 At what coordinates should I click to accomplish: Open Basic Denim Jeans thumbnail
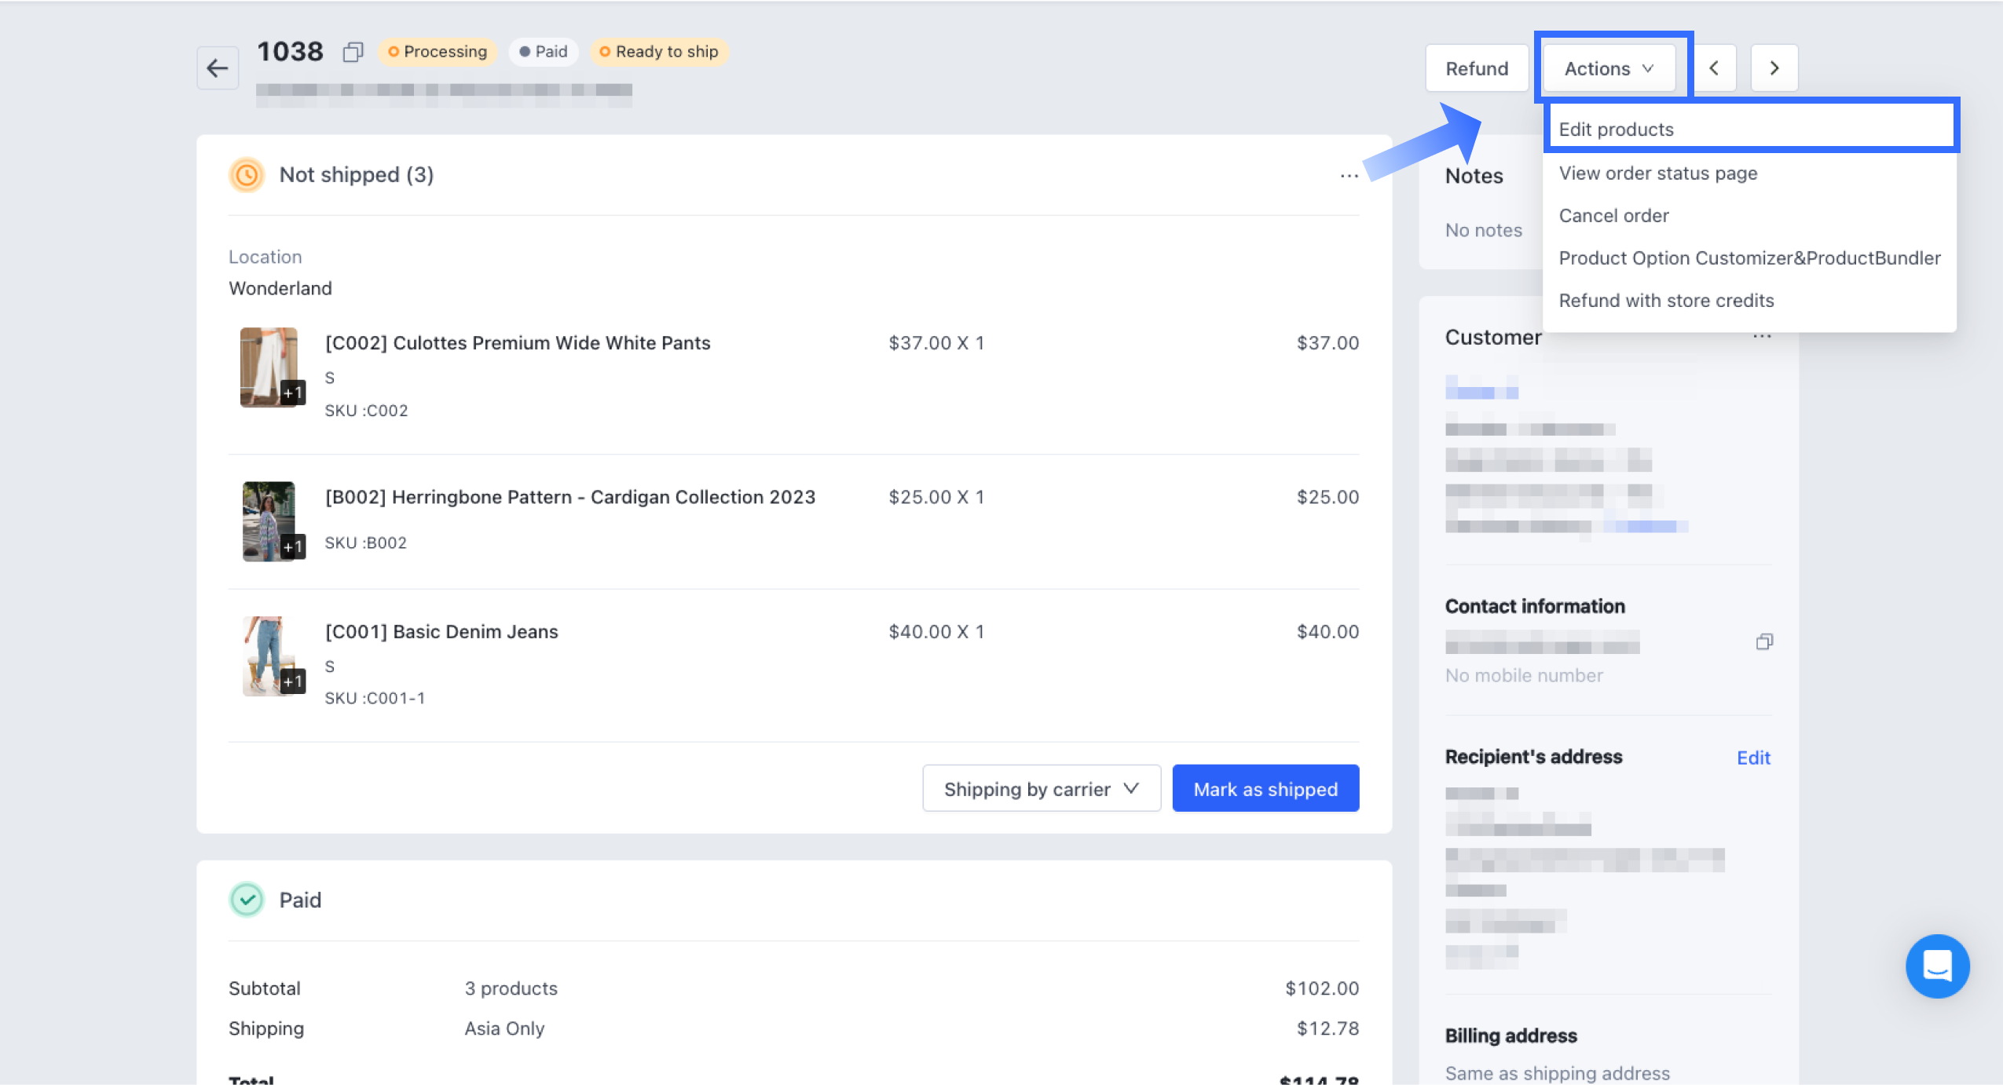269,656
